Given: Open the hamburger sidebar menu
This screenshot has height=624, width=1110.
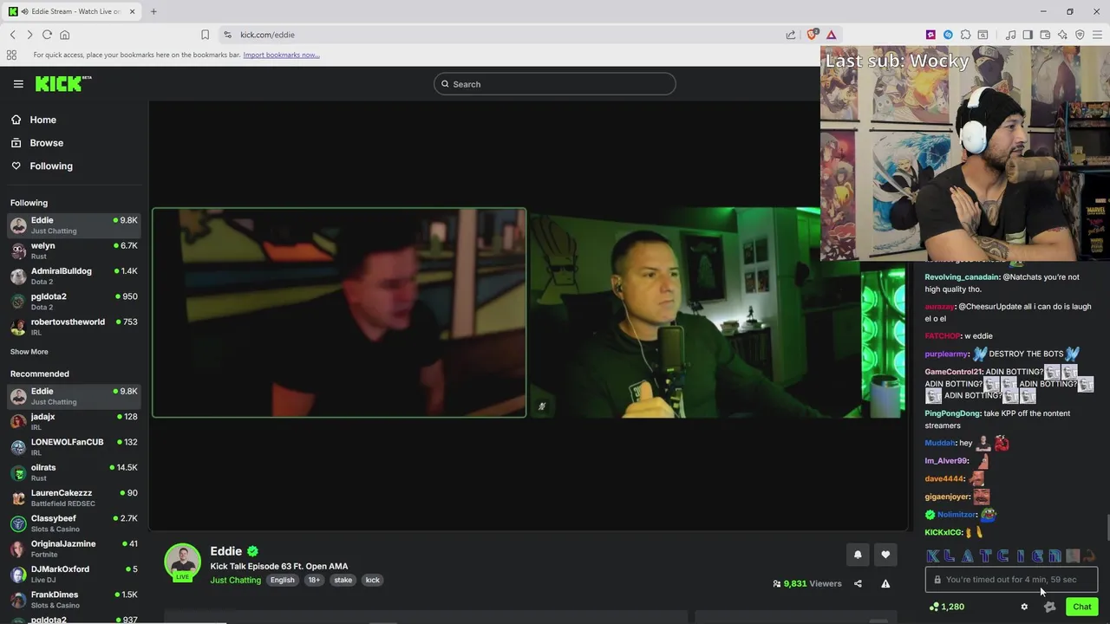Looking at the screenshot, I should click(x=18, y=84).
